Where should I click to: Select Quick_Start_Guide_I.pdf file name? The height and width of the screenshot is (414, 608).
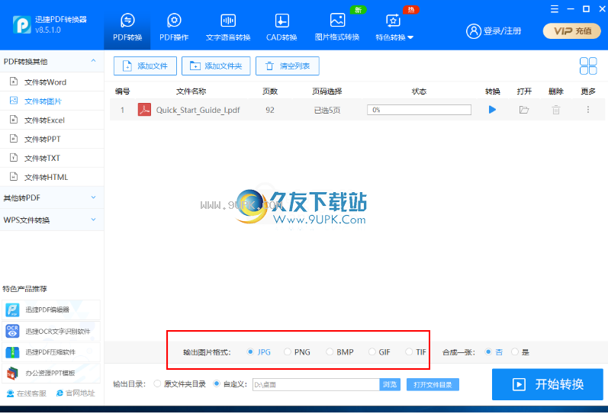coord(198,110)
